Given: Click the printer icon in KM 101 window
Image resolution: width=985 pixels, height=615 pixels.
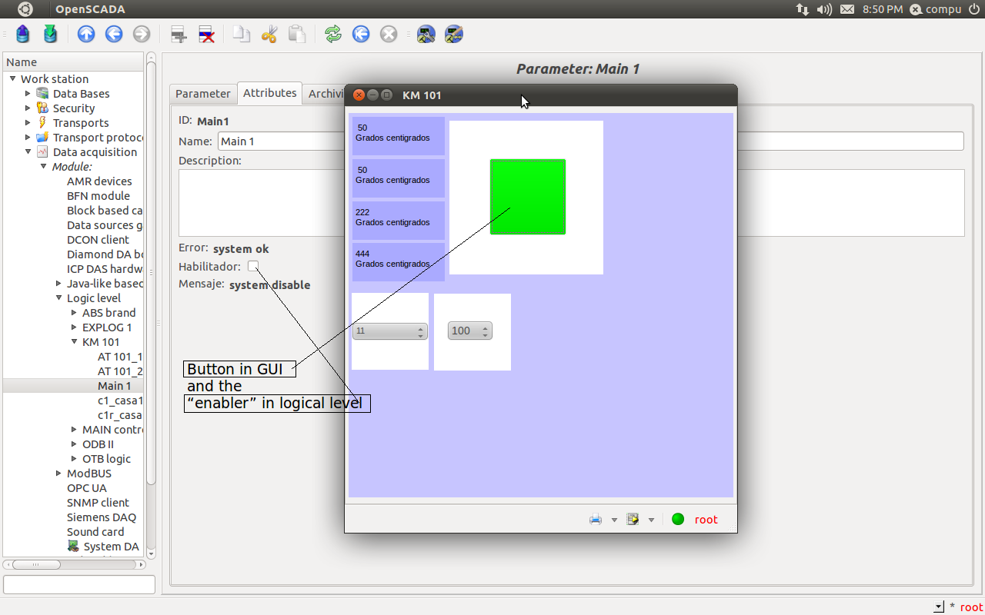Looking at the screenshot, I should (596, 520).
